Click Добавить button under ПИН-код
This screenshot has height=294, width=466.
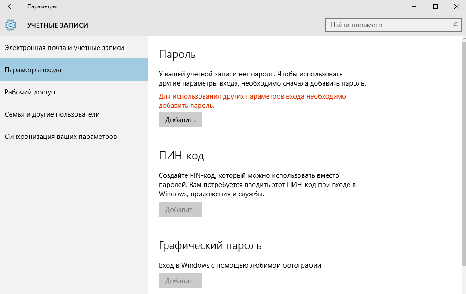pyautogui.click(x=180, y=210)
